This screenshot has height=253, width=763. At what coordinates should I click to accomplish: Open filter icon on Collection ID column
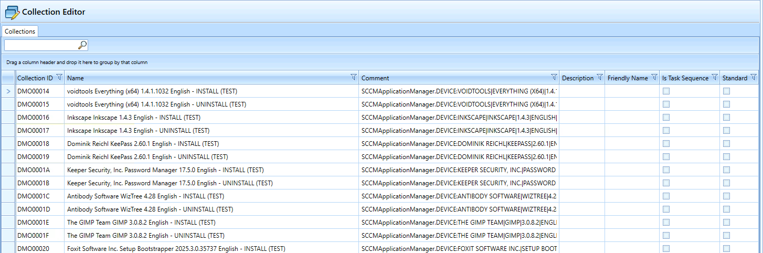[x=59, y=78]
